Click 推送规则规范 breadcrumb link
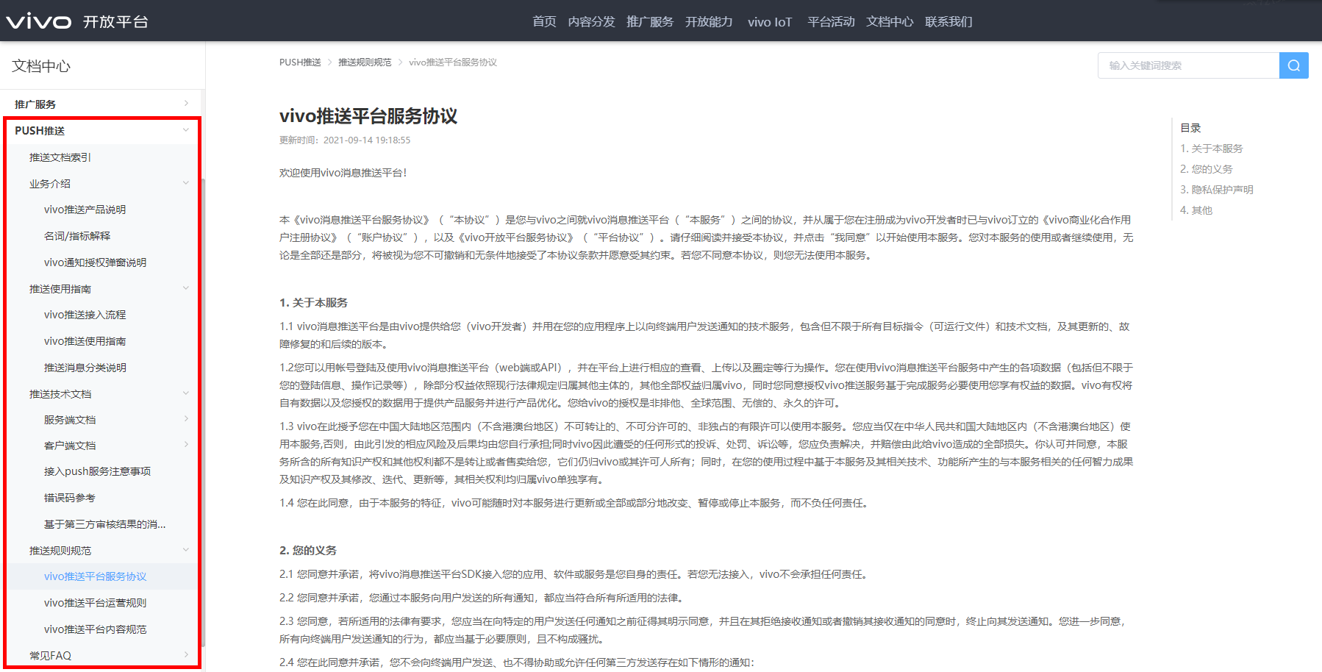This screenshot has width=1322, height=672. [365, 62]
